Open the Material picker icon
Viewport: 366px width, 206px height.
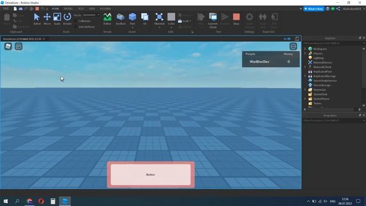click(x=159, y=17)
